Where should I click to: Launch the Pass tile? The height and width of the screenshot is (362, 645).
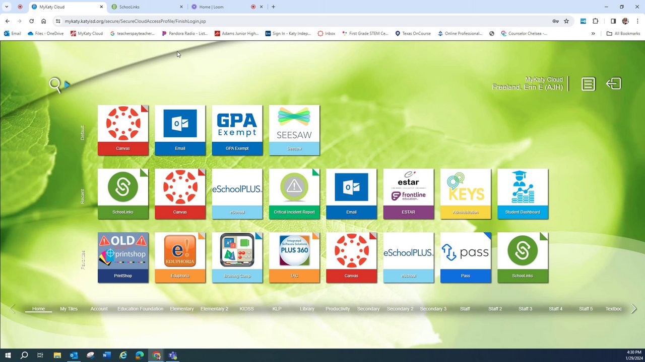pos(466,257)
